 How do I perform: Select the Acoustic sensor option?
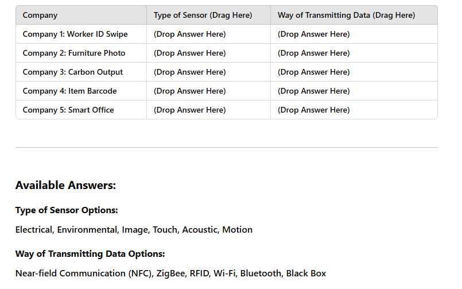pyautogui.click(x=200, y=230)
